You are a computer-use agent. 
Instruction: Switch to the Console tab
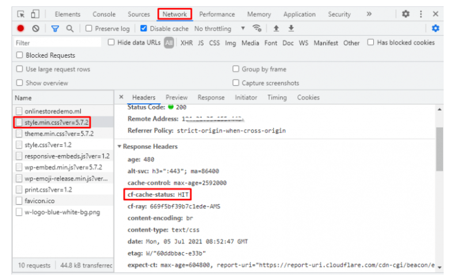[x=104, y=14]
